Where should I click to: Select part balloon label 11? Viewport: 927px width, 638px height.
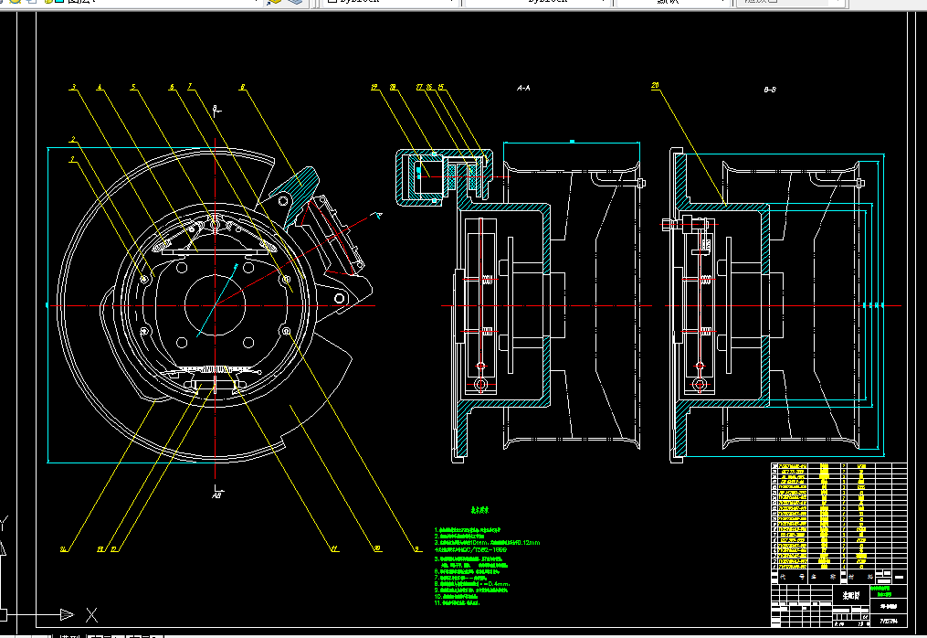click(x=334, y=549)
